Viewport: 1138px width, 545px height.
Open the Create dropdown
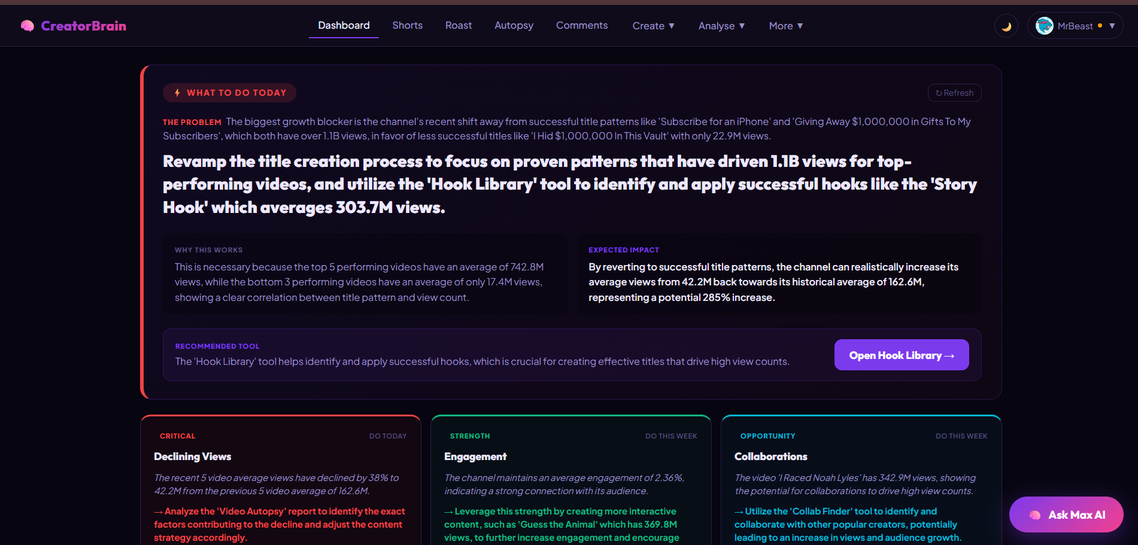pos(653,26)
